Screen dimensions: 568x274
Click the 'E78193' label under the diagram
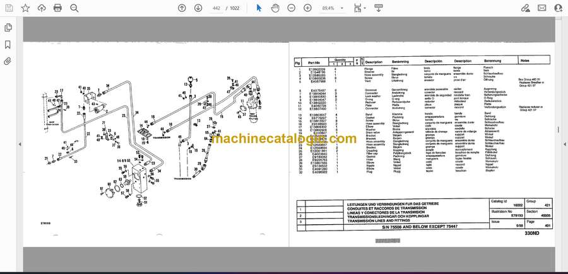coord(45,224)
